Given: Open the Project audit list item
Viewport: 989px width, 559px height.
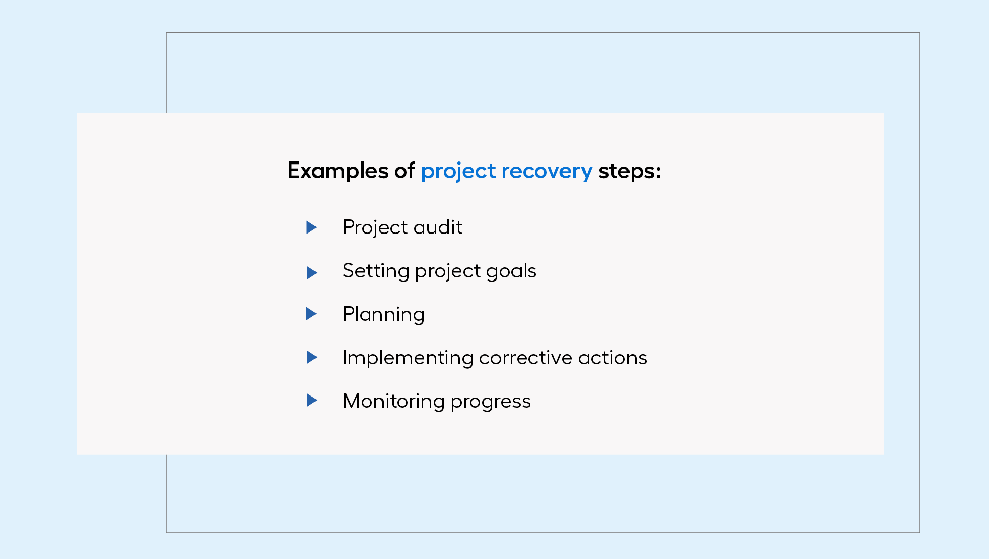Looking at the screenshot, I should pyautogui.click(x=402, y=227).
